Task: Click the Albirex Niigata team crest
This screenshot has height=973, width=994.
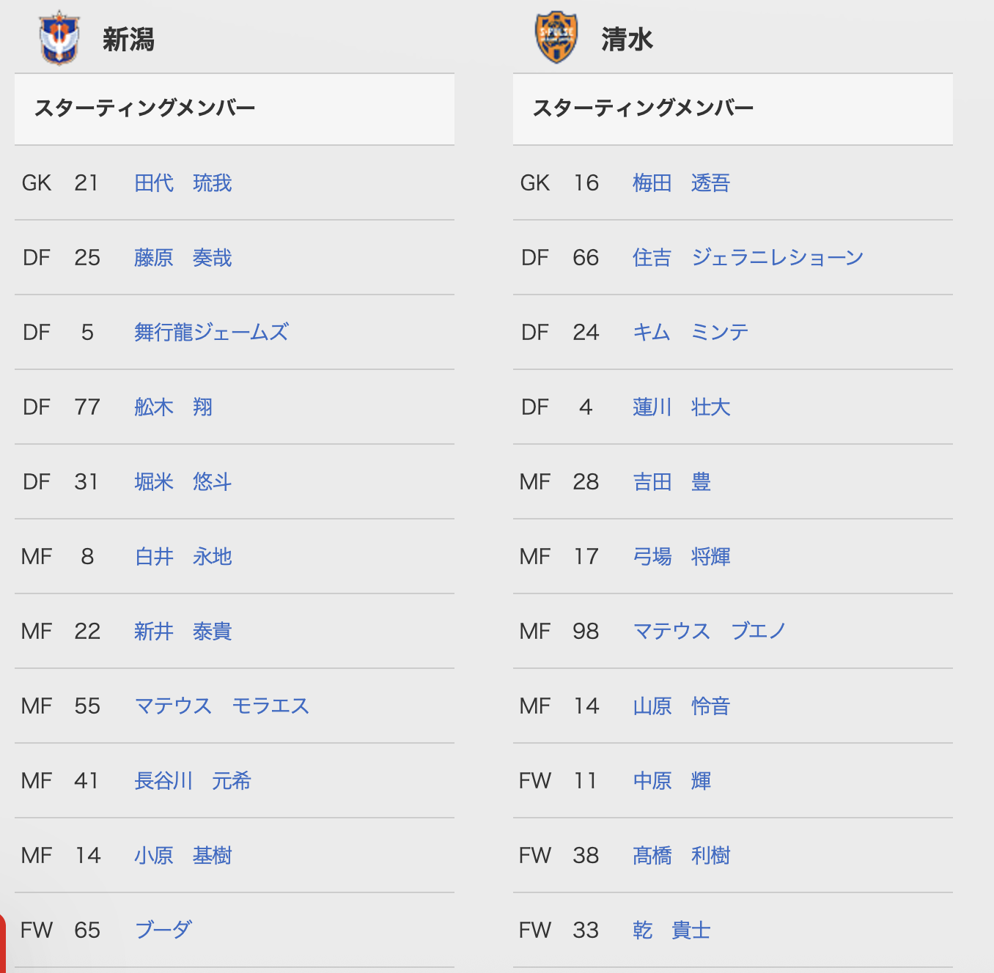Action: coord(59,38)
